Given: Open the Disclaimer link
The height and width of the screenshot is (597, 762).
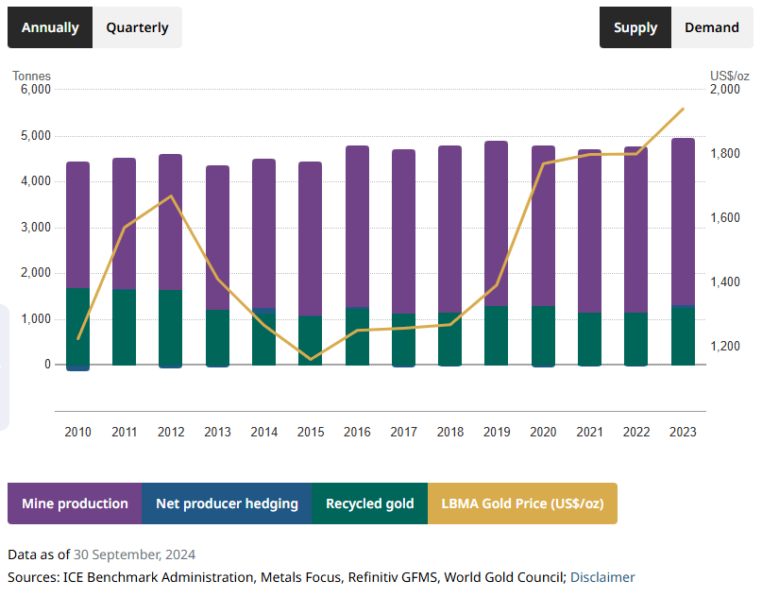Looking at the screenshot, I should pos(602,577).
